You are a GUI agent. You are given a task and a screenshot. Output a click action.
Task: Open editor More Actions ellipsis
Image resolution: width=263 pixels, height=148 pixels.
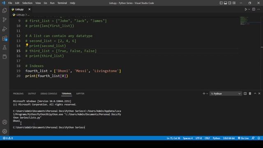(258, 9)
